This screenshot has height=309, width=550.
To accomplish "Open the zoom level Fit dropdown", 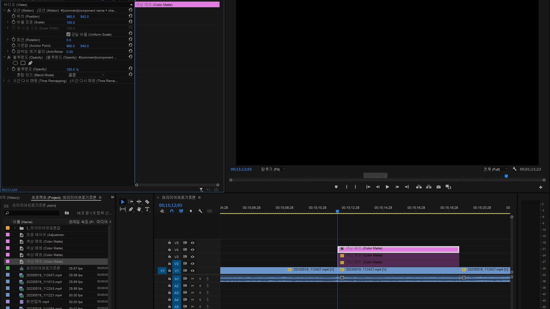I will tap(273, 169).
